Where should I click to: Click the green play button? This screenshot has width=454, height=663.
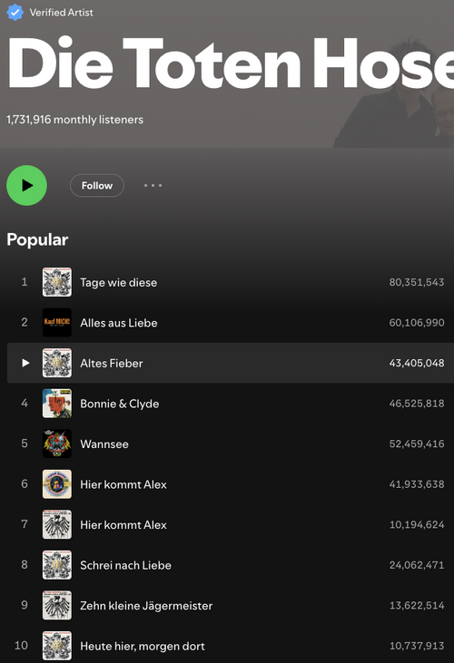tap(26, 185)
